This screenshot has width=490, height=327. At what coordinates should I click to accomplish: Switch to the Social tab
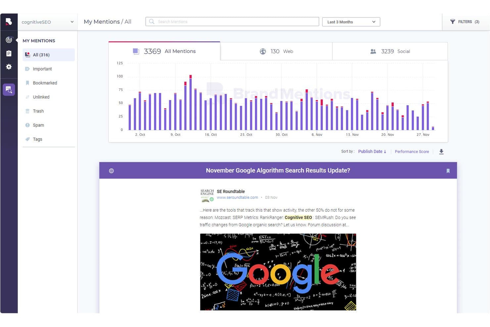(x=390, y=51)
